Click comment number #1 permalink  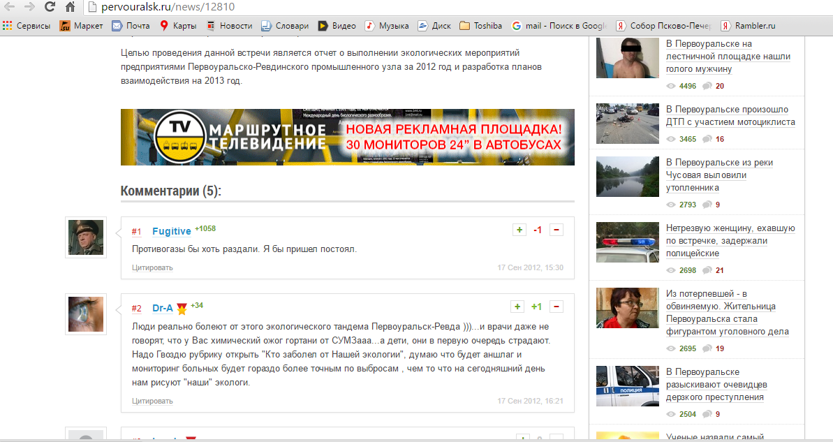(x=137, y=232)
